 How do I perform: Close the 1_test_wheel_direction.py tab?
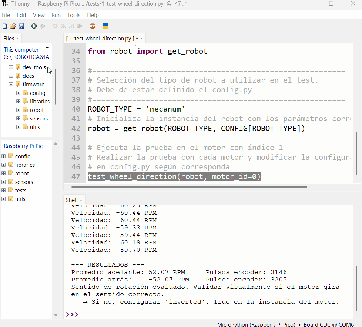141,39
